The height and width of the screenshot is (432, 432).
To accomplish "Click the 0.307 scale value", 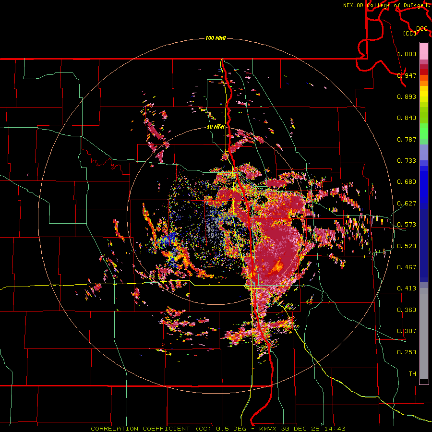I will click(407, 331).
